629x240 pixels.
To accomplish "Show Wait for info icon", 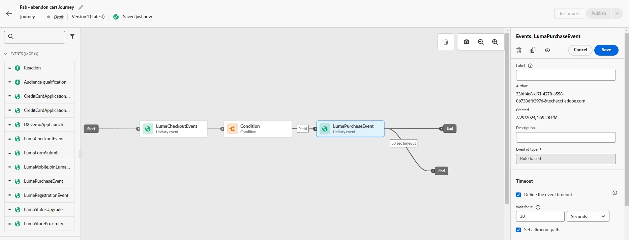I will (x=538, y=207).
